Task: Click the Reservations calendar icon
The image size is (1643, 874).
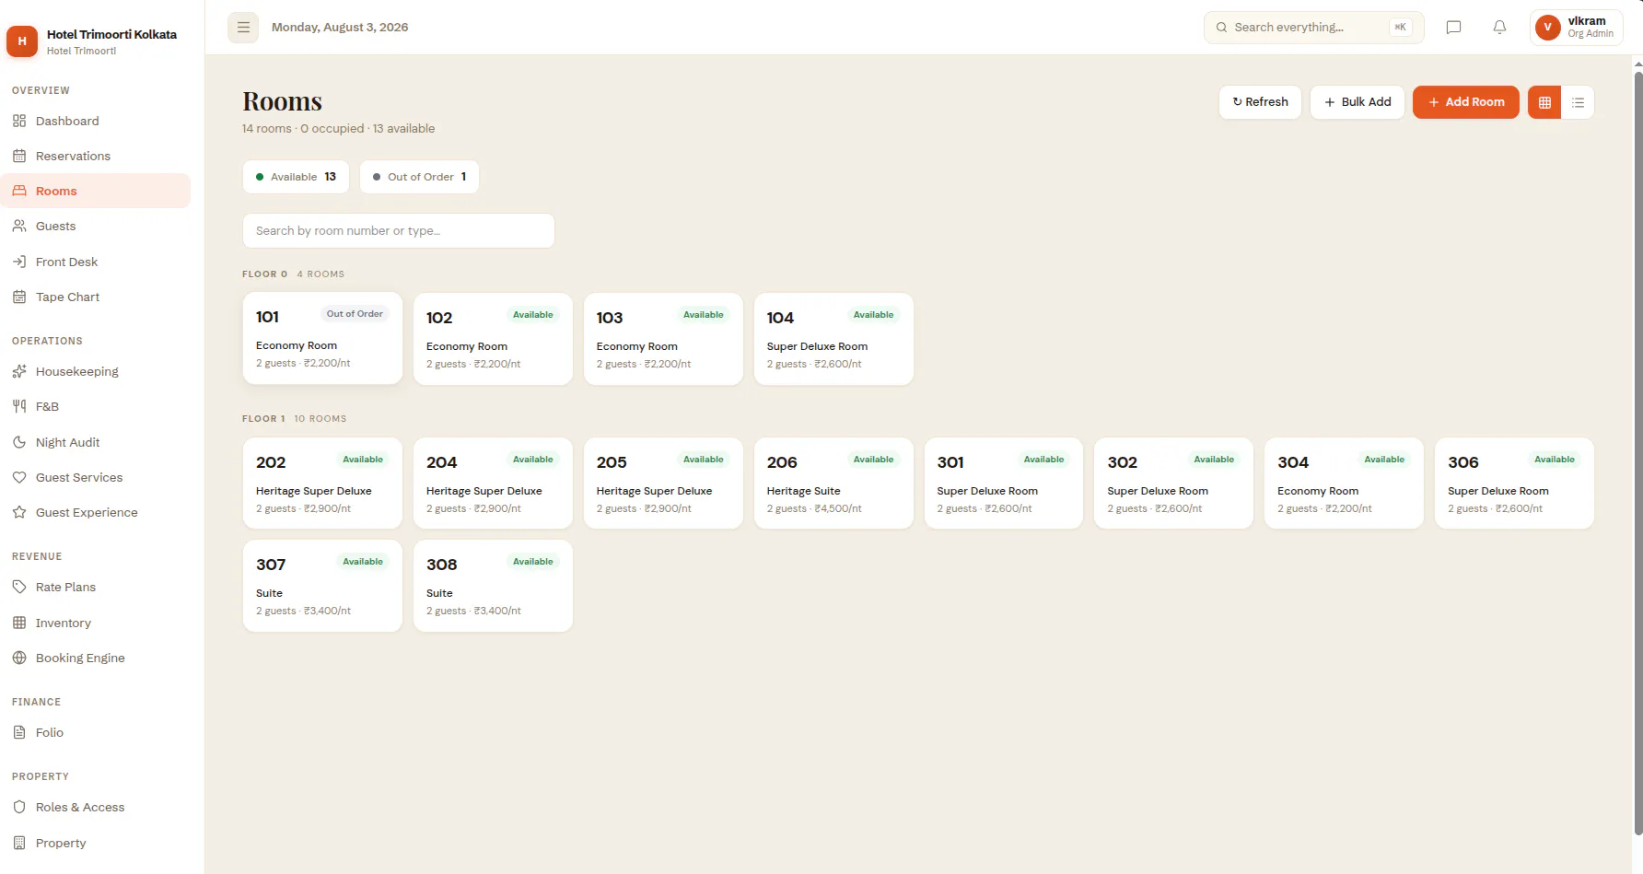Action: (x=19, y=156)
